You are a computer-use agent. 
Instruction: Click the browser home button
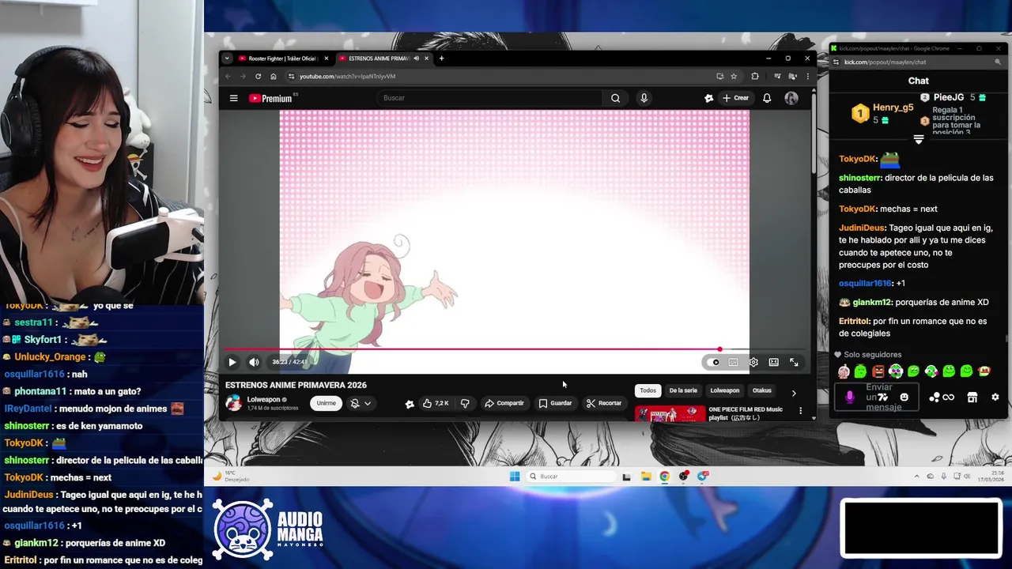tap(274, 77)
